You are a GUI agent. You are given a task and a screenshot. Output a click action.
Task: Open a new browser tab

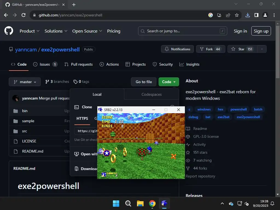tap(74, 5)
